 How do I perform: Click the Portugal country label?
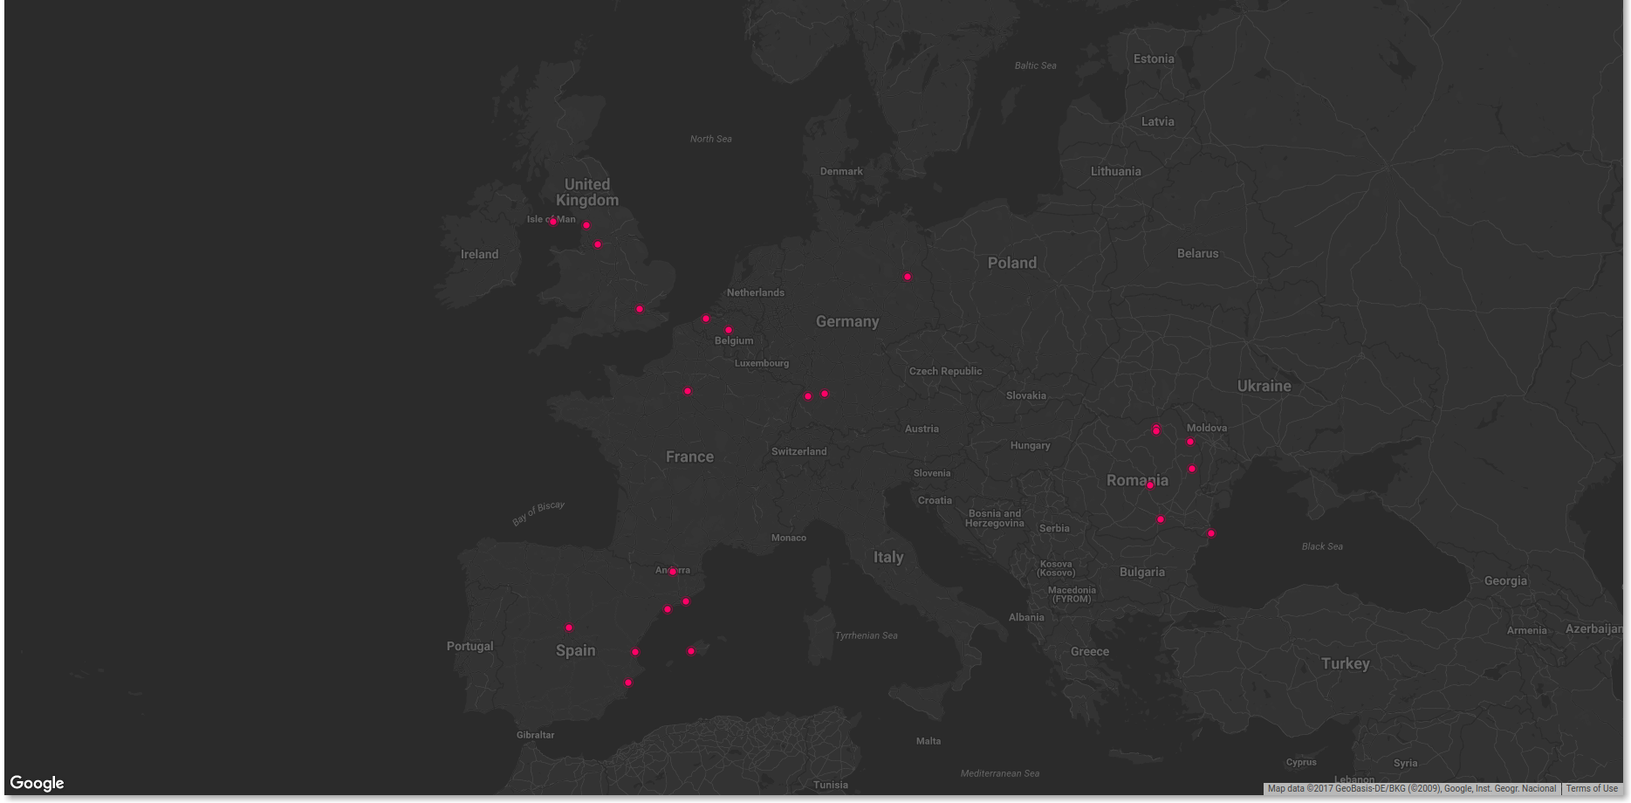[470, 646]
